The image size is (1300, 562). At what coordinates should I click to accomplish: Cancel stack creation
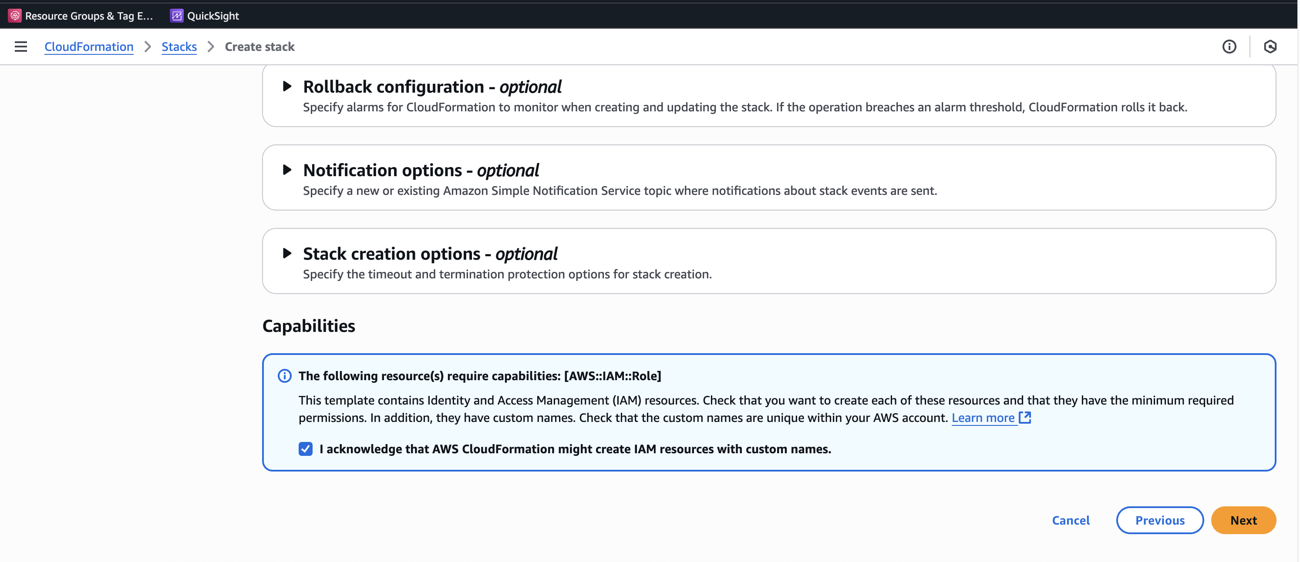(x=1071, y=520)
